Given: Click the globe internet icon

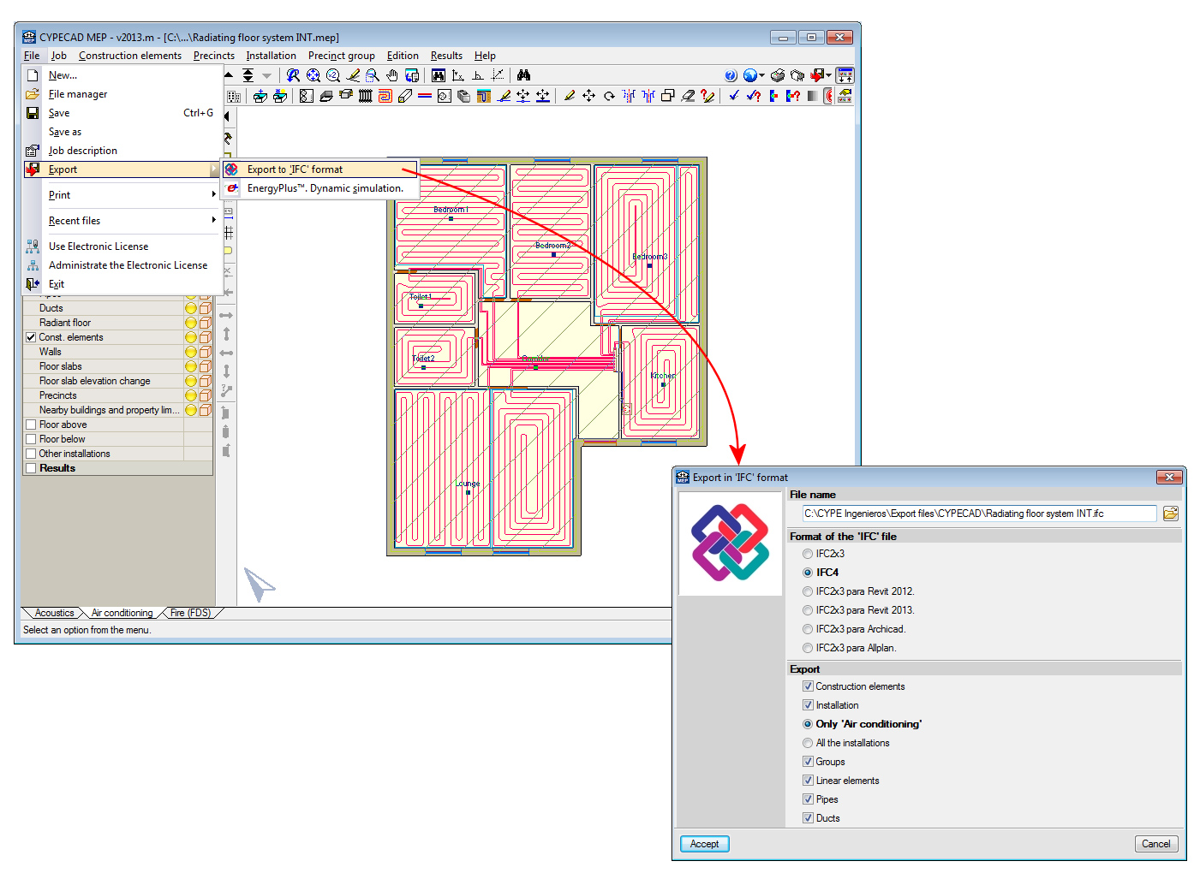Looking at the screenshot, I should pos(749,75).
